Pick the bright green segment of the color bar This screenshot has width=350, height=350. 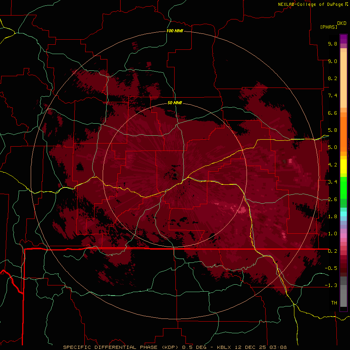(343, 188)
